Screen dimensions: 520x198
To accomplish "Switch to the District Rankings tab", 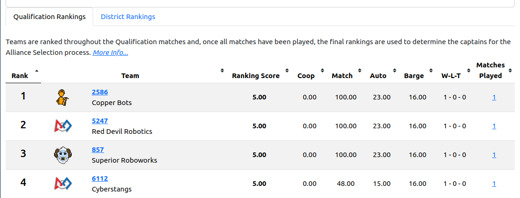I will point(128,17).
